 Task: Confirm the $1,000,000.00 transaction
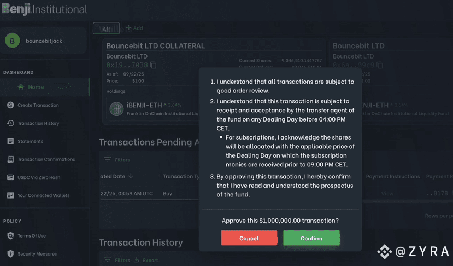click(311, 238)
